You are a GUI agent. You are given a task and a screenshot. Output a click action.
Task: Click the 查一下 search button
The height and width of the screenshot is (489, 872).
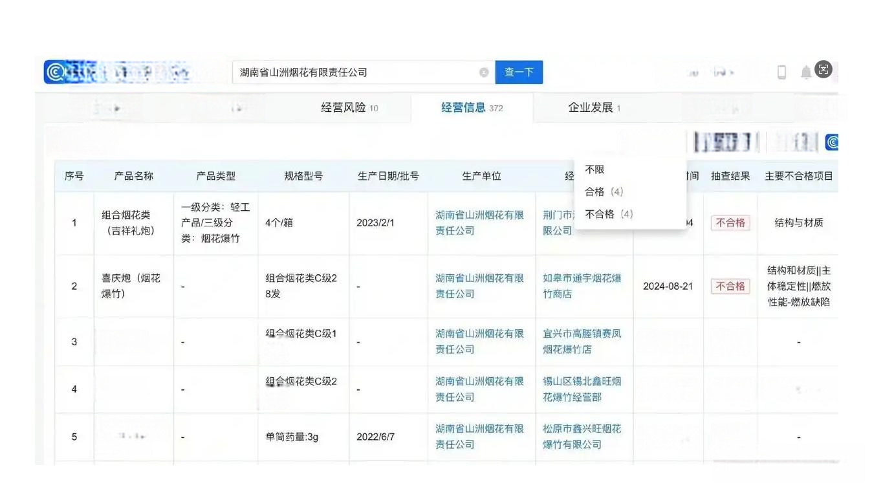[x=519, y=72]
